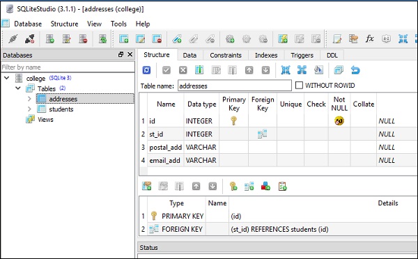Open the Structure menu

[65, 24]
